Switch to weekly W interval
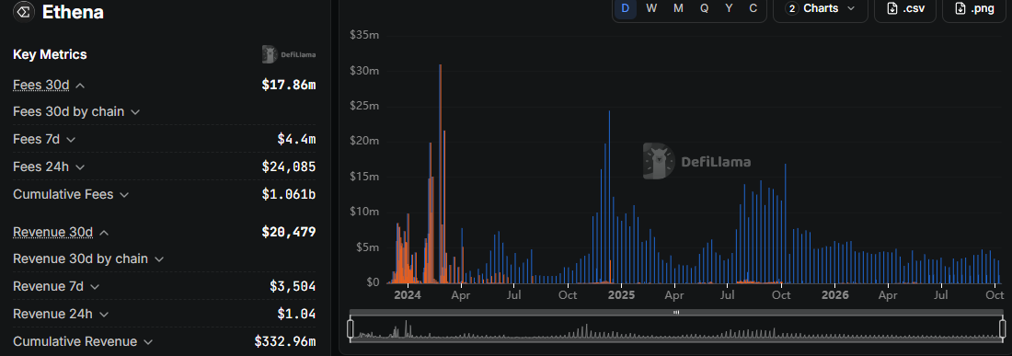1012x356 pixels. pos(651,8)
